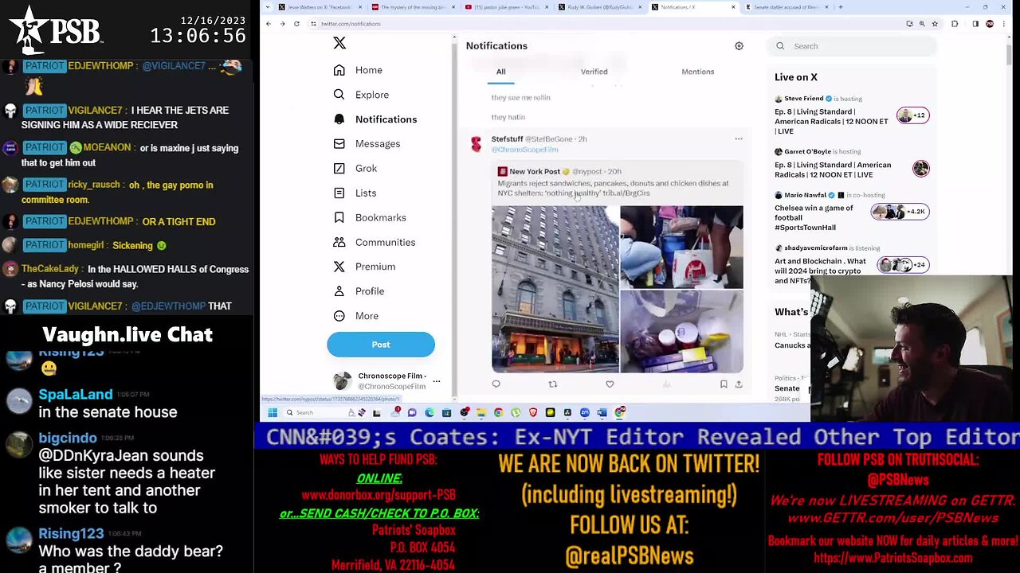The height and width of the screenshot is (573, 1020).
Task: Open Zoom from the taskbar
Action: 585,412
